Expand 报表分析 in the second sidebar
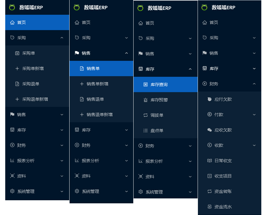Screen dimensions: 265x215 click(126, 161)
